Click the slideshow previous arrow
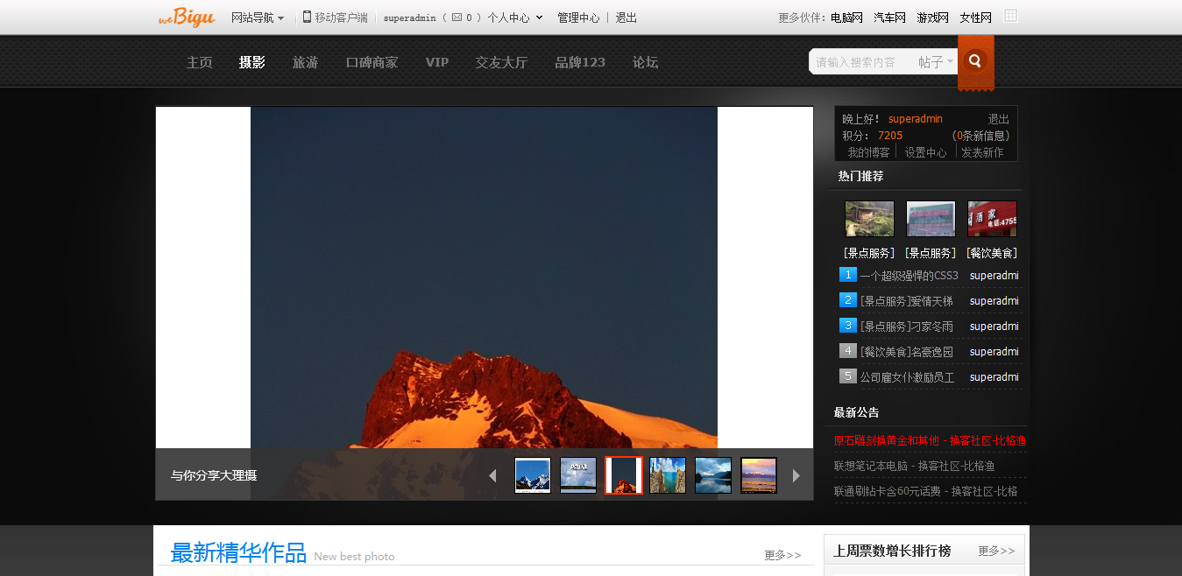This screenshot has height=576, width=1182. (492, 475)
